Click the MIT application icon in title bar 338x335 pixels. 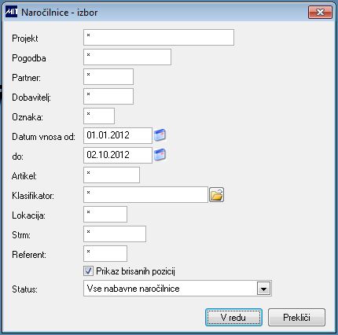[x=11, y=12]
